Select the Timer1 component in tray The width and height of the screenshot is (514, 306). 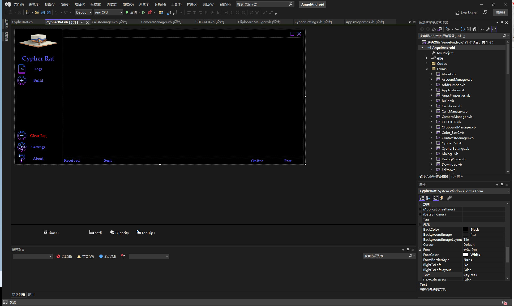pos(51,232)
